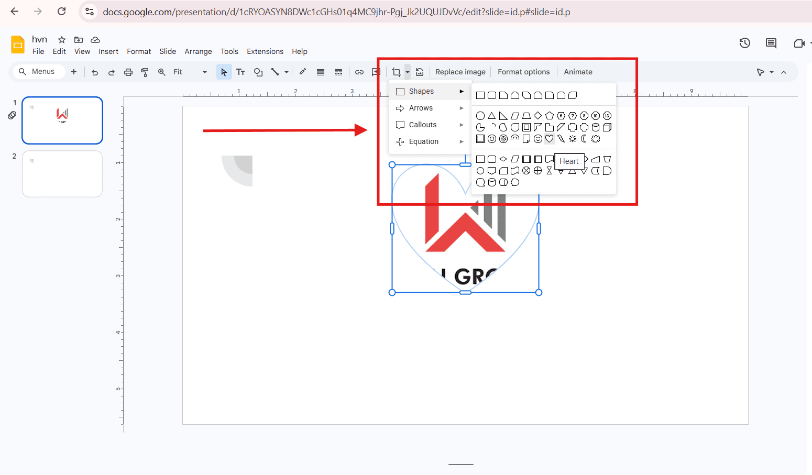Screen dimensions: 812x475
Task: Select slide 2 thumbnail
Action: tap(62, 174)
